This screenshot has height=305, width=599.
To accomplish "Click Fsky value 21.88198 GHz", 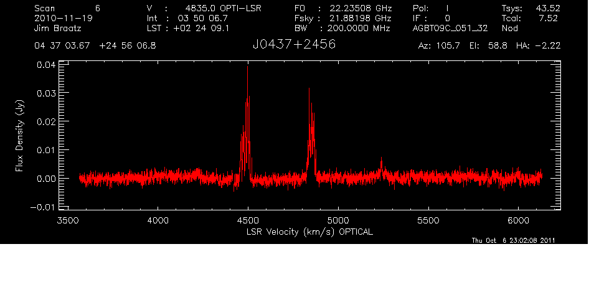I will click(361, 18).
